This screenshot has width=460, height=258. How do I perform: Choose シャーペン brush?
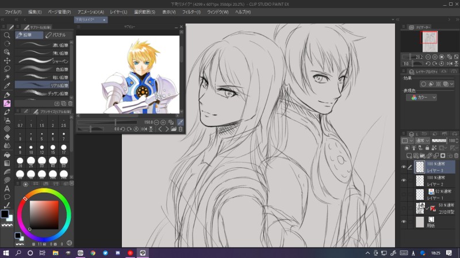point(42,61)
